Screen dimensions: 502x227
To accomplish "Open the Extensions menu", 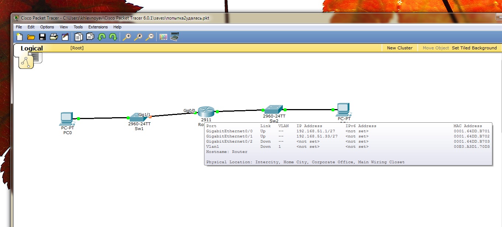I will pos(98,27).
